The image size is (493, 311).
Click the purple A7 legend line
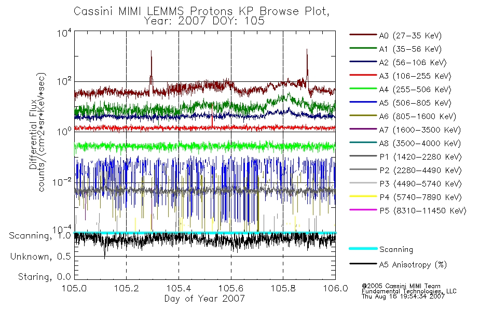pyautogui.click(x=363, y=129)
